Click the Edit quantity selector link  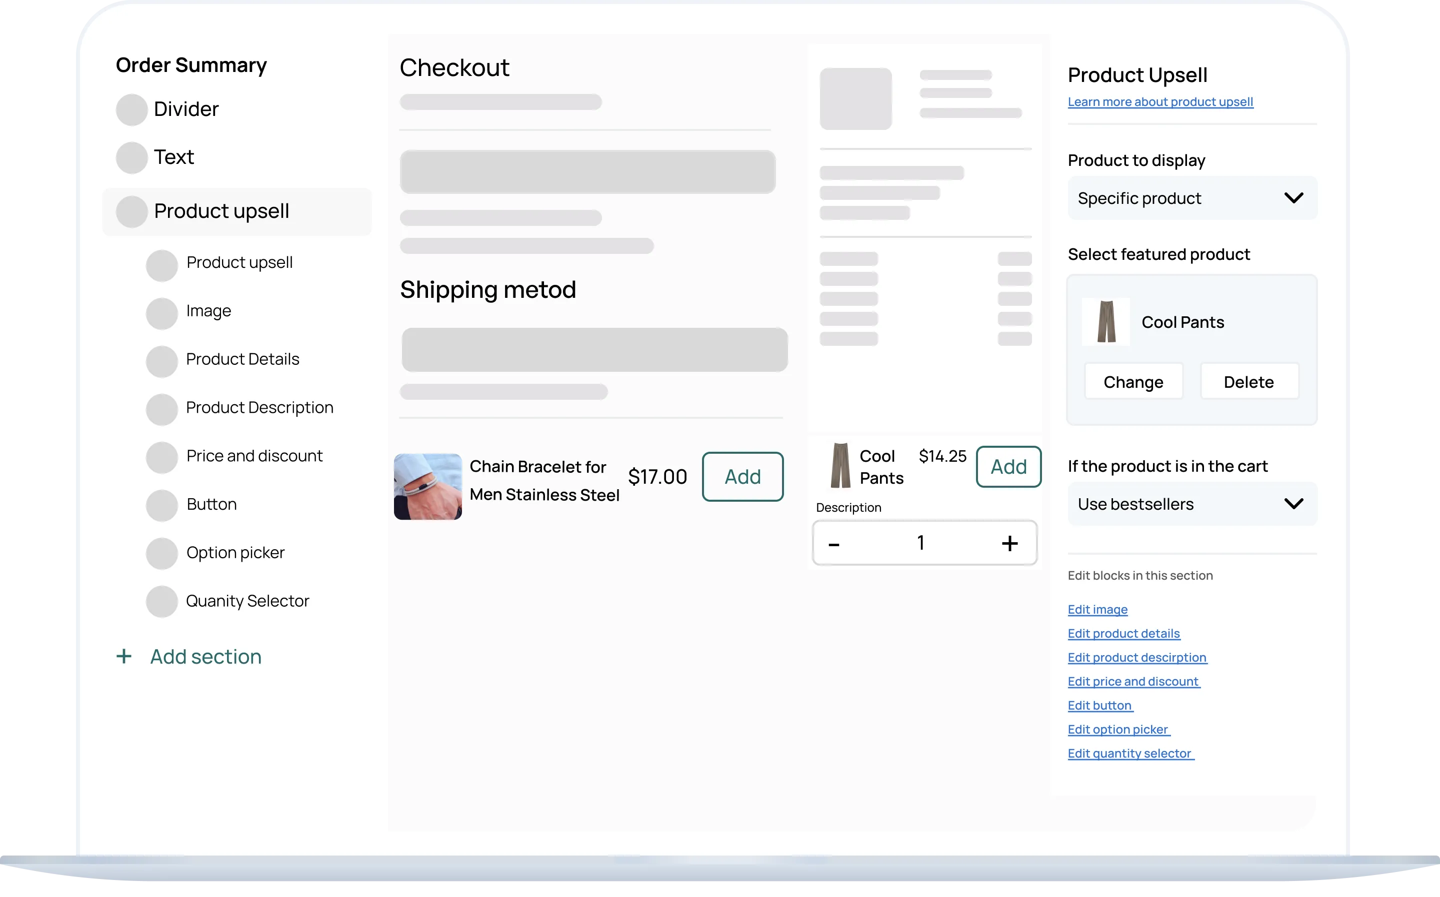1129,754
